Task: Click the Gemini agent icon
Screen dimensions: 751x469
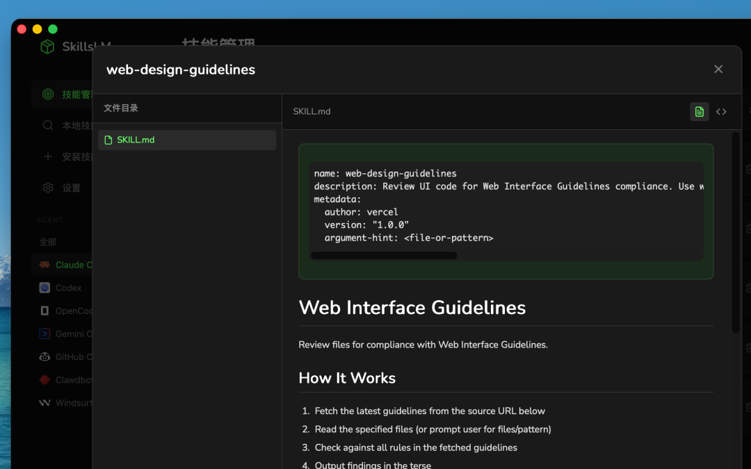Action: point(45,334)
